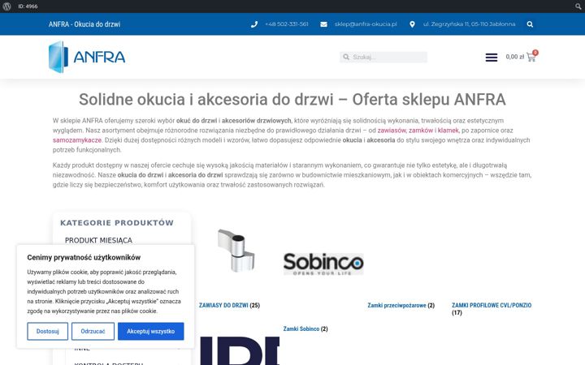This screenshot has width=585, height=365.
Task: Click KATEGORIE PRODUKTÓW heading
Action: 117,223
